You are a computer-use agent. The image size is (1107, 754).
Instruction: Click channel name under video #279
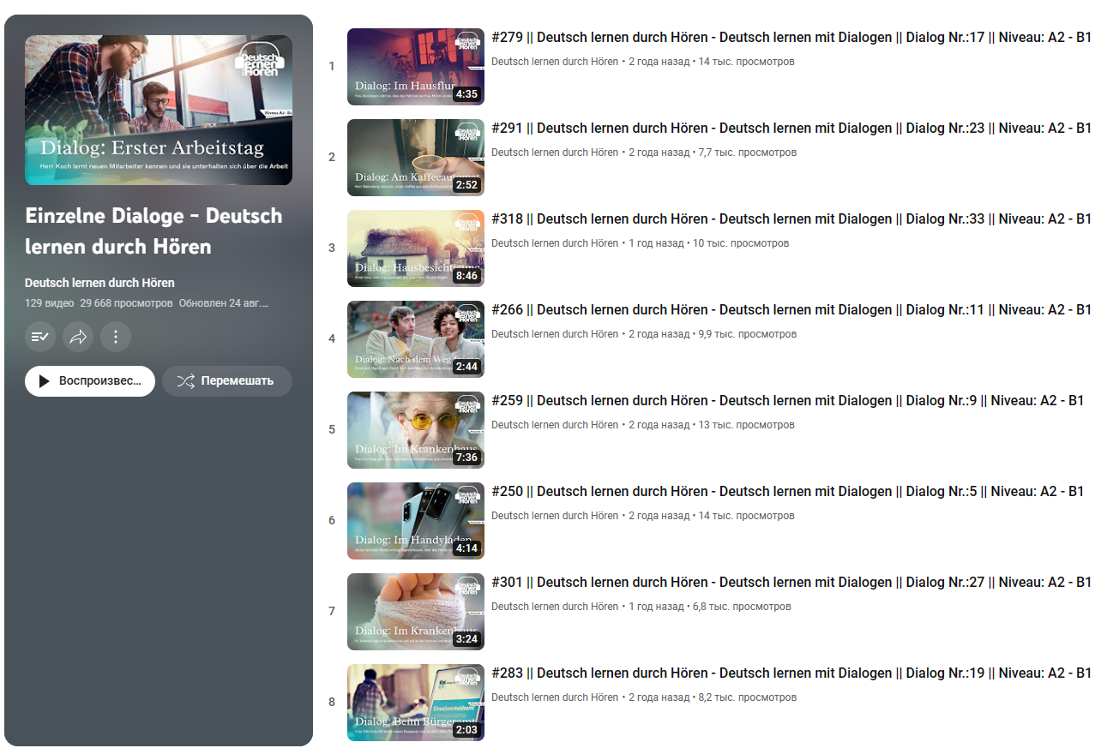(x=555, y=62)
